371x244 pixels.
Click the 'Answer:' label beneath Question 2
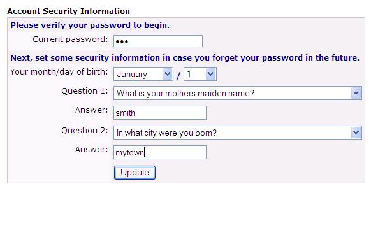91,150
